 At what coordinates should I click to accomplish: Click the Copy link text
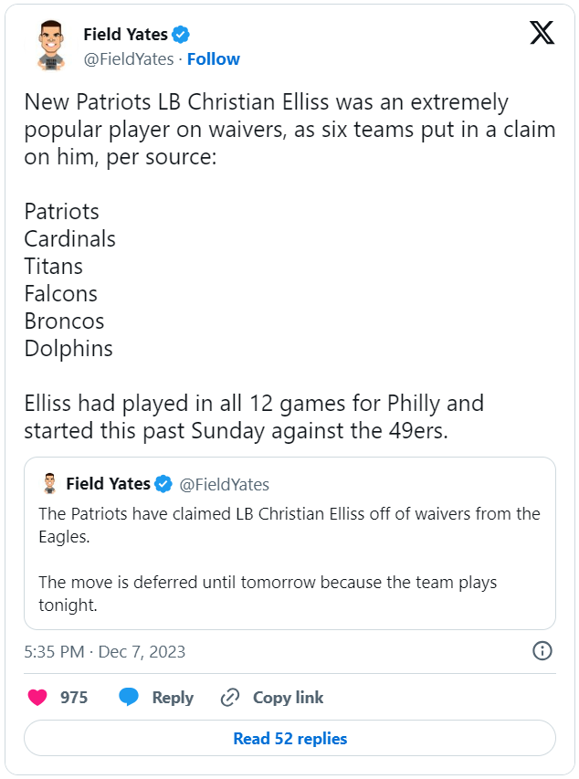(x=288, y=698)
